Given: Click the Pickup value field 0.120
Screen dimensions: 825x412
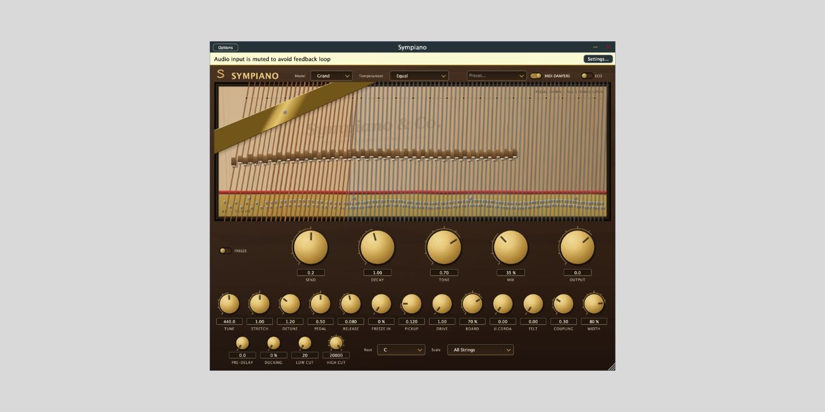Looking at the screenshot, I should pos(411,321).
